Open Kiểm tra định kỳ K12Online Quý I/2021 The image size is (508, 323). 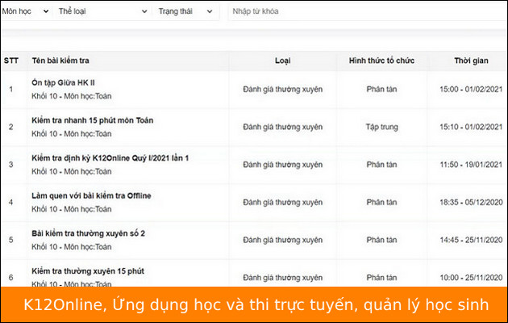[110, 158]
